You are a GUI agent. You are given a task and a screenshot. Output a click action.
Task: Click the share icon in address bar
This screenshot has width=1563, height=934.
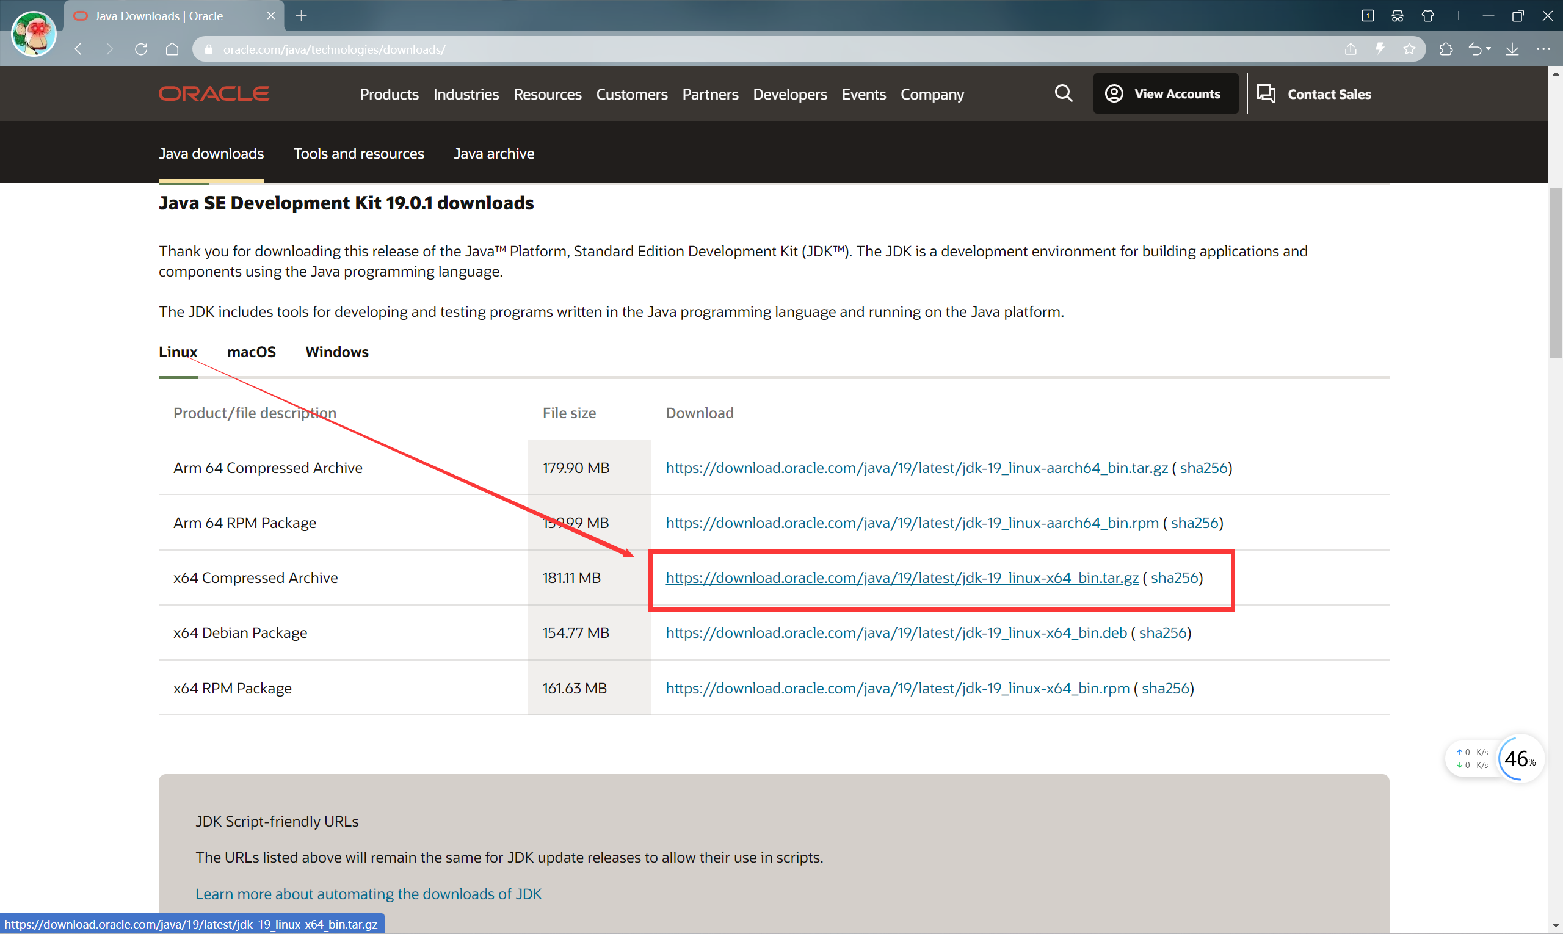tap(1351, 49)
